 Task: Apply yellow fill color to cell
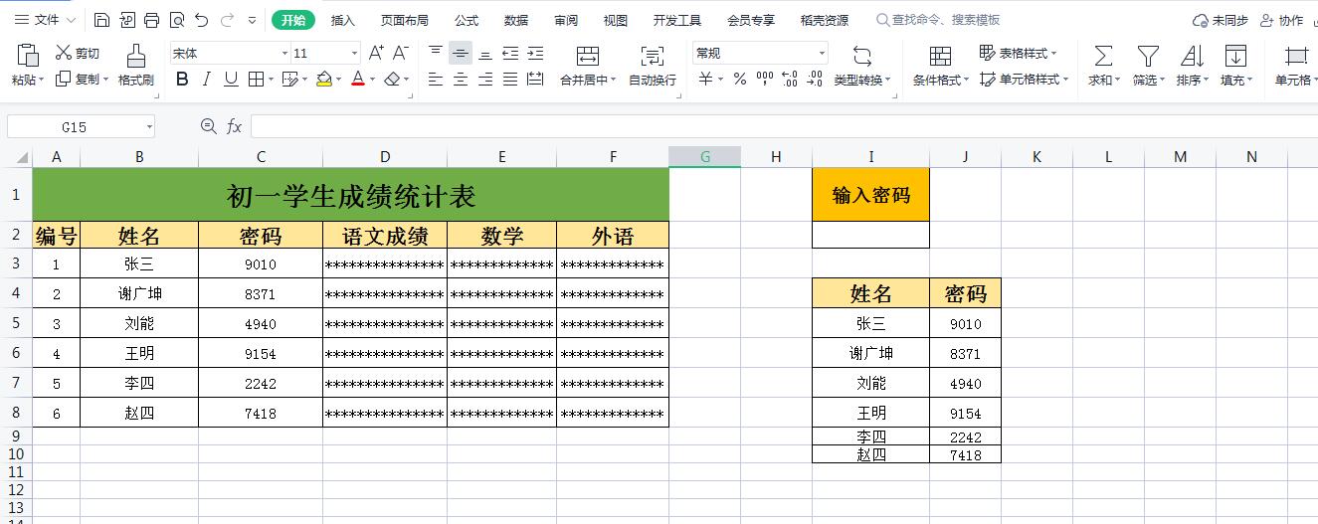click(x=323, y=80)
